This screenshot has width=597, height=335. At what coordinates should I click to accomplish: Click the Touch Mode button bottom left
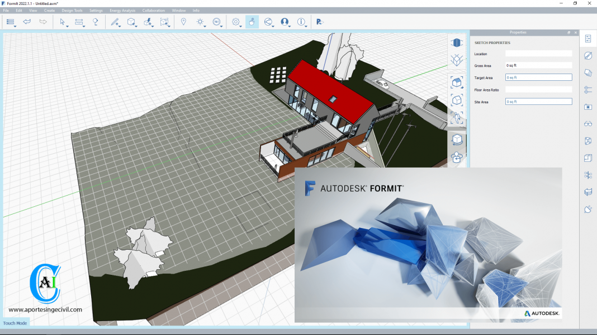click(16, 323)
